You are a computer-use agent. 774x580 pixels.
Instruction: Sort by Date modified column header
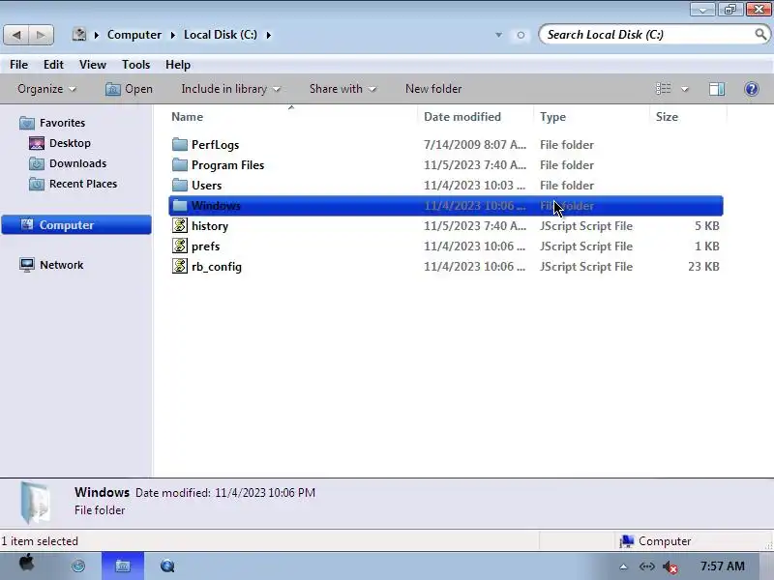tap(462, 117)
